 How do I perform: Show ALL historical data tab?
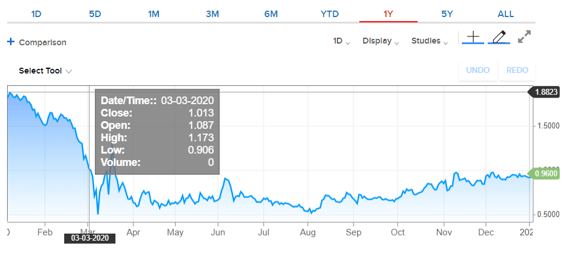tap(506, 14)
